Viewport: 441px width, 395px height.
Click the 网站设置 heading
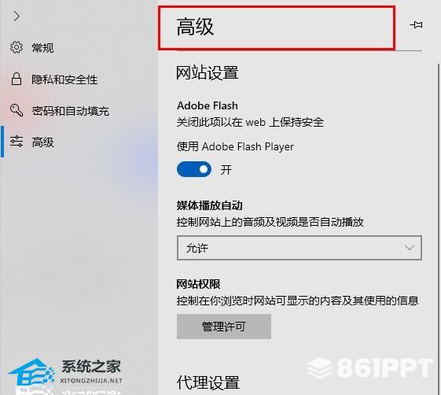click(208, 72)
